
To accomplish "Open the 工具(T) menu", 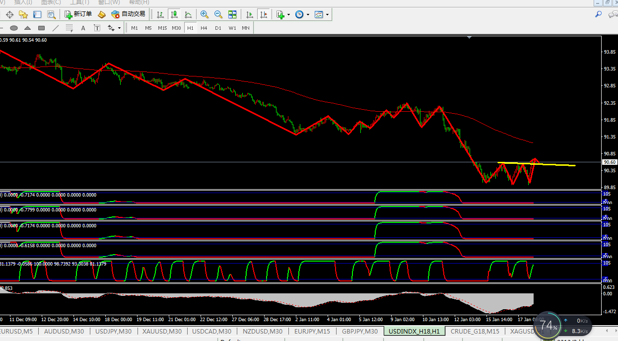I will pos(79,2).
